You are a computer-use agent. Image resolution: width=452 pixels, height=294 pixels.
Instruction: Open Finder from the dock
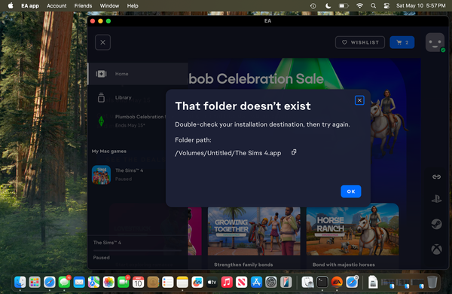click(x=20, y=282)
